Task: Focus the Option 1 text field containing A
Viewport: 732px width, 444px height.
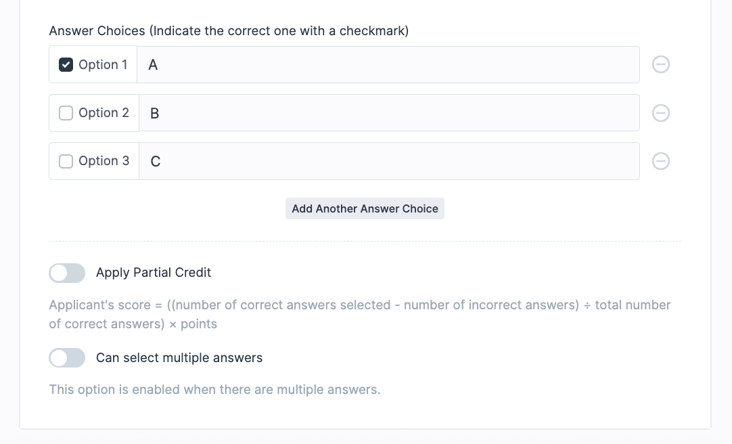Action: click(388, 65)
